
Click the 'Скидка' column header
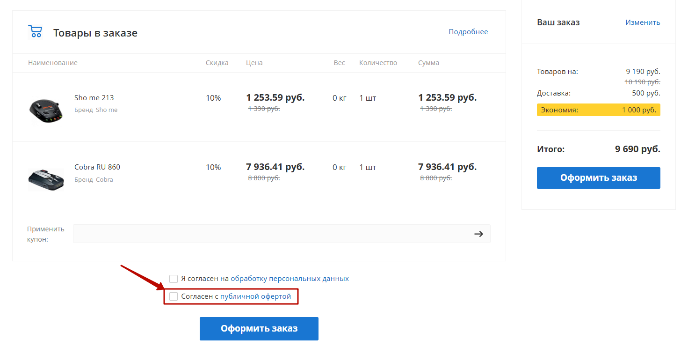217,63
